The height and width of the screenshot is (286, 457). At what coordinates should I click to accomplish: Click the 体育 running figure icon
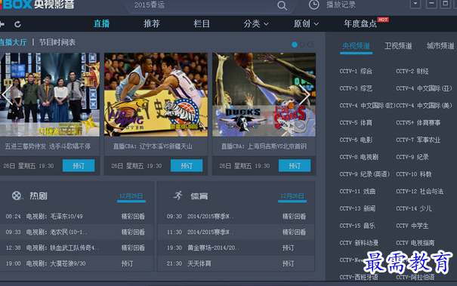pos(178,195)
